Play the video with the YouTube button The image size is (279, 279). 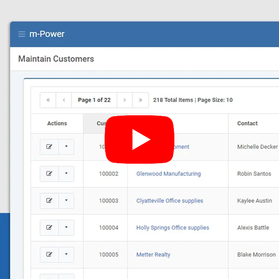tap(139, 139)
